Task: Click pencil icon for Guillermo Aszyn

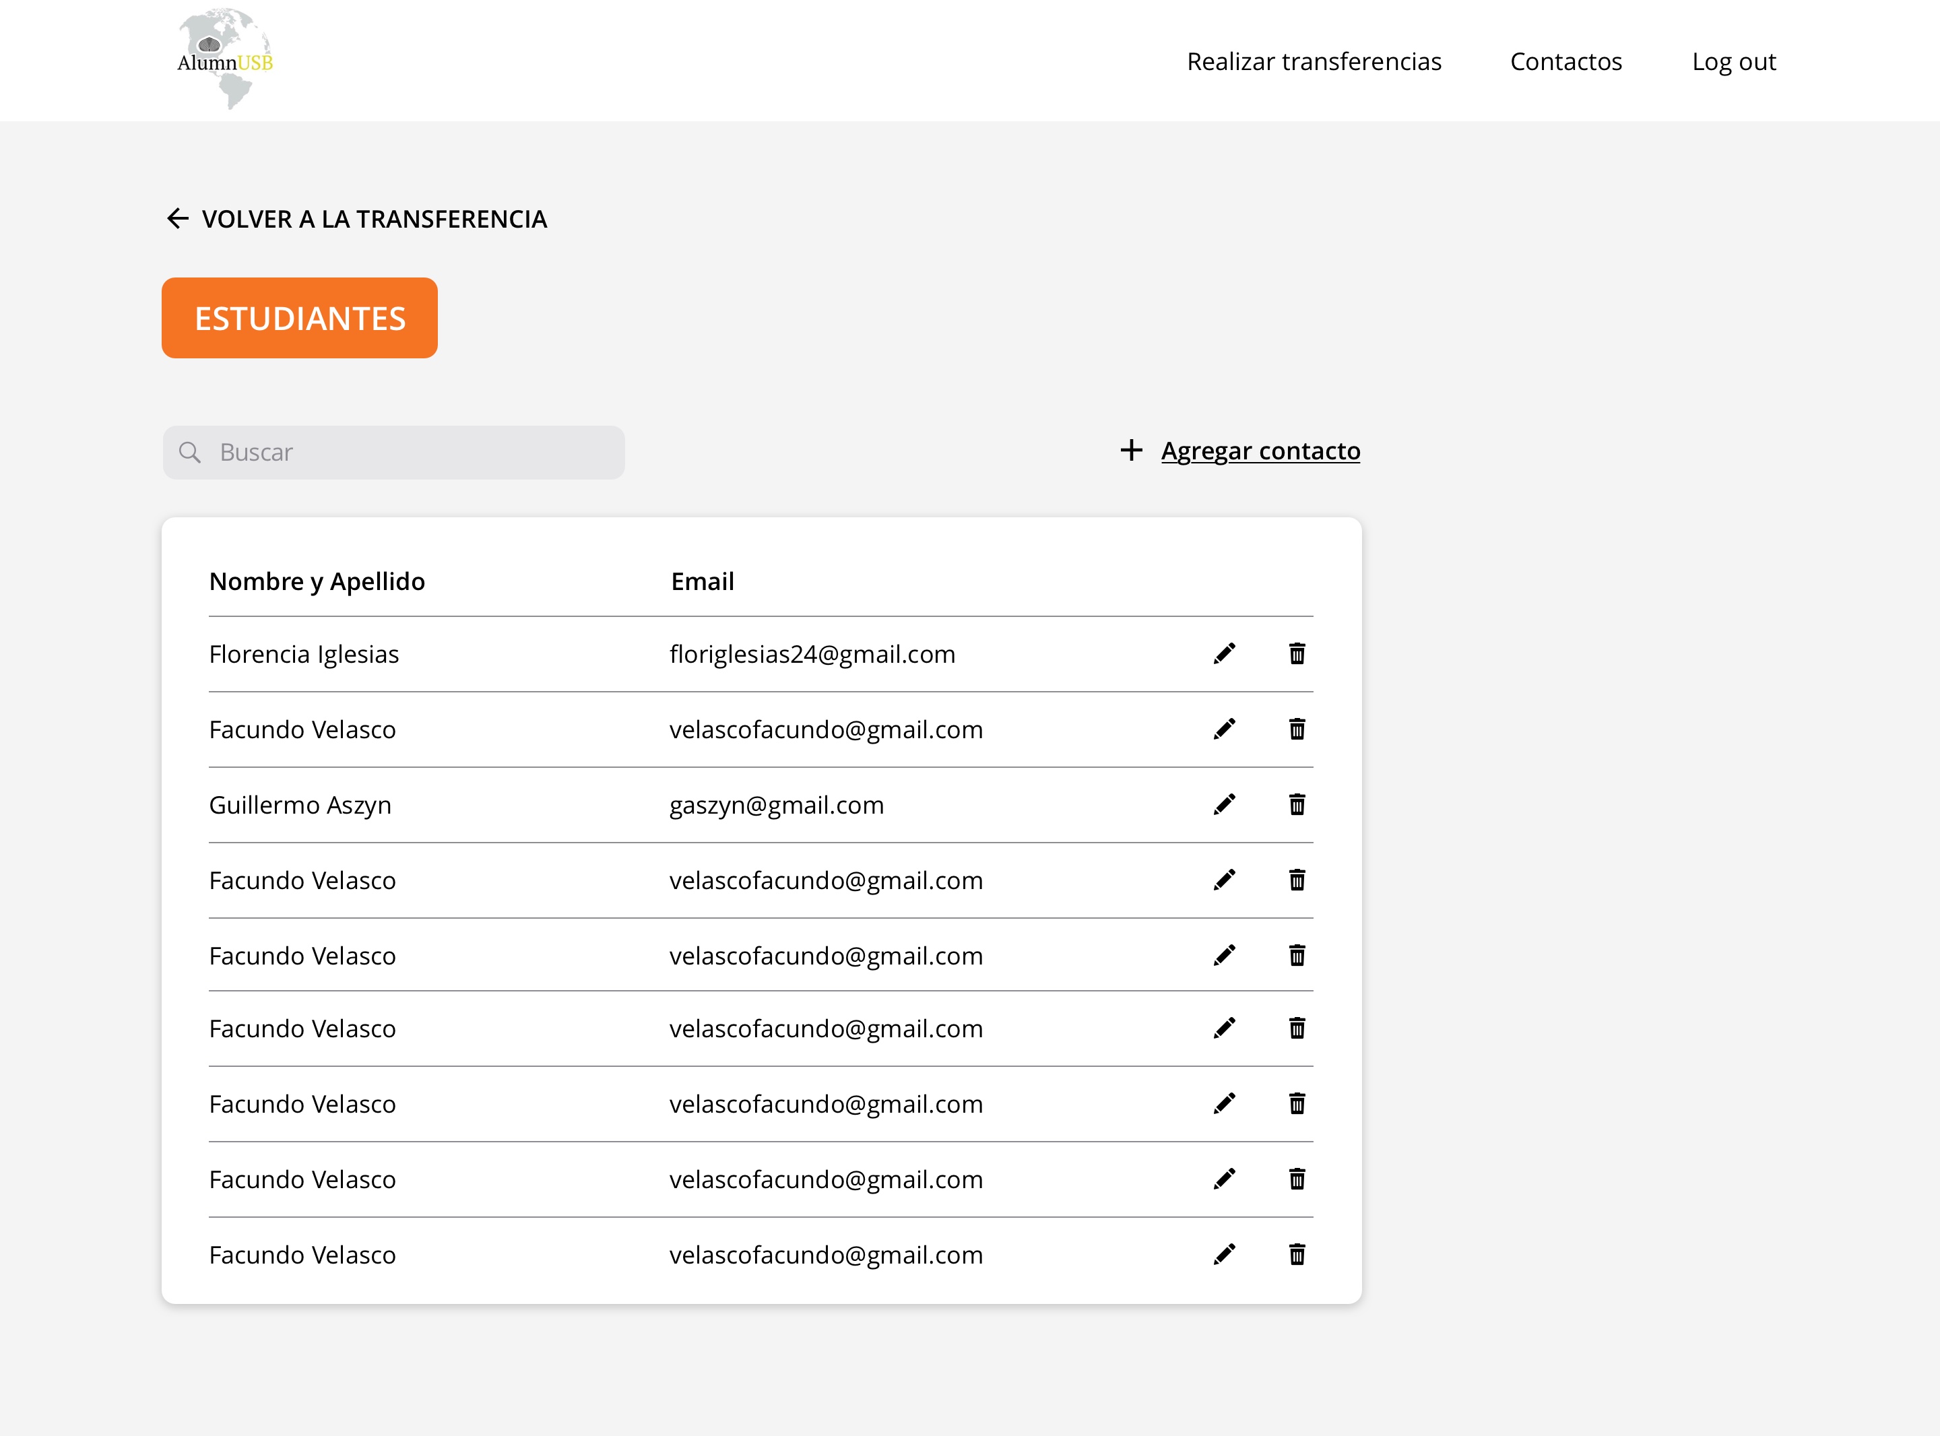Action: click(1224, 805)
